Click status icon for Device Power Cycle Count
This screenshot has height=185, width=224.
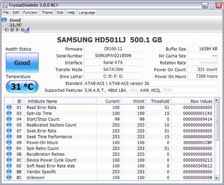tap(9, 160)
